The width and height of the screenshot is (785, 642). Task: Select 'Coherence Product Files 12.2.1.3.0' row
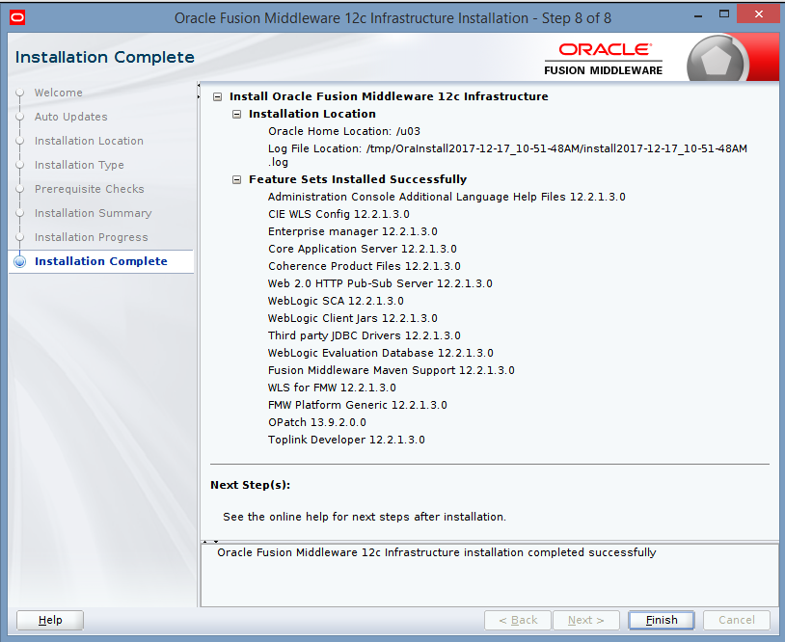pyautogui.click(x=365, y=266)
